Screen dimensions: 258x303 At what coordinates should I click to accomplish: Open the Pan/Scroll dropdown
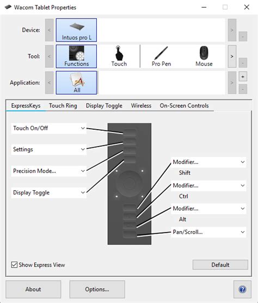click(208, 232)
